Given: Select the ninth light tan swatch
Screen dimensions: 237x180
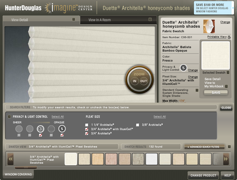Looking at the screenshot, I should [x=179, y=159].
